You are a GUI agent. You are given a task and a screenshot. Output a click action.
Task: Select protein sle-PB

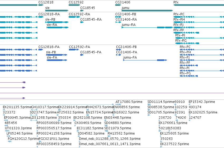coord(51,52)
